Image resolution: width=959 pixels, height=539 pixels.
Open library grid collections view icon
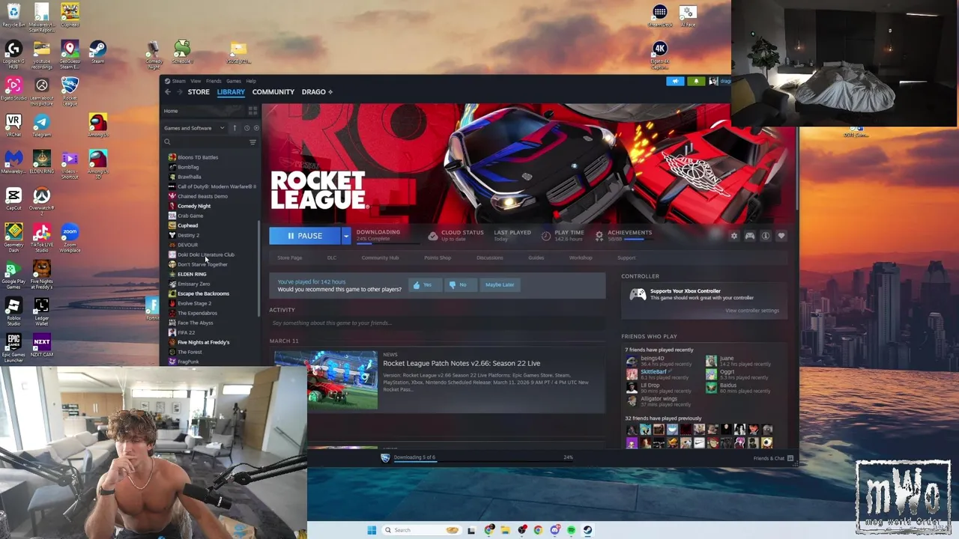(x=252, y=111)
